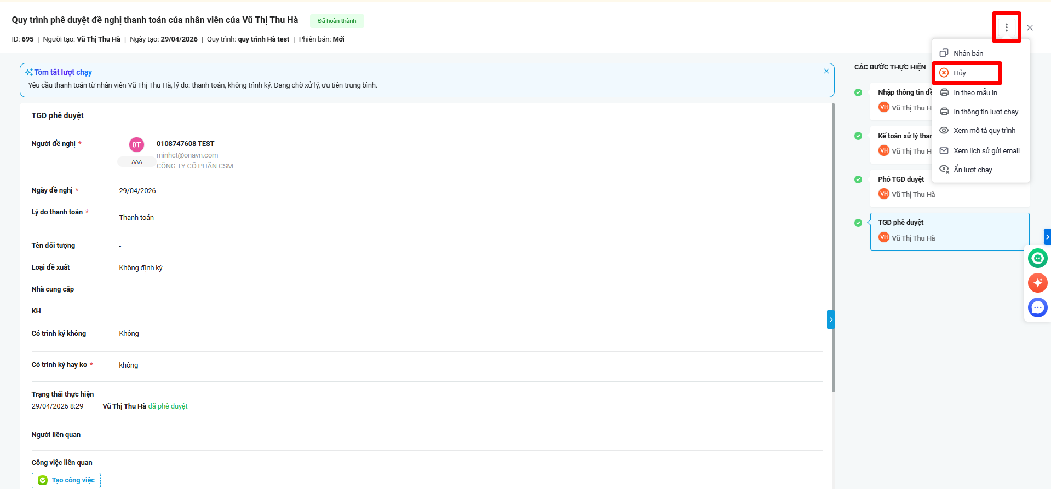1051x489 pixels.
Task: Click the CÔNG TY CỔ PHẦN CSM text
Action: pyautogui.click(x=195, y=166)
